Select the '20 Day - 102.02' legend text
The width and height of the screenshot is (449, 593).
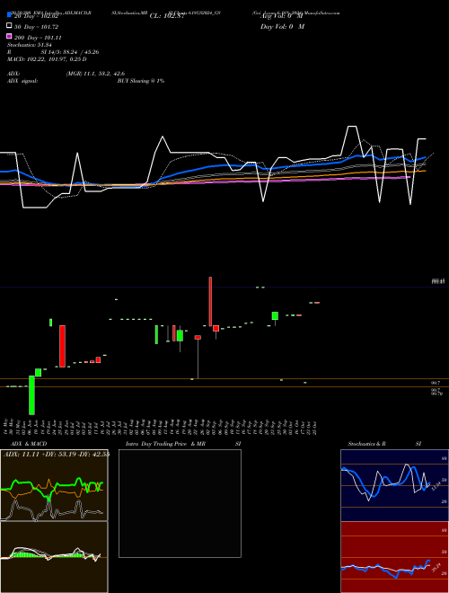37,16
